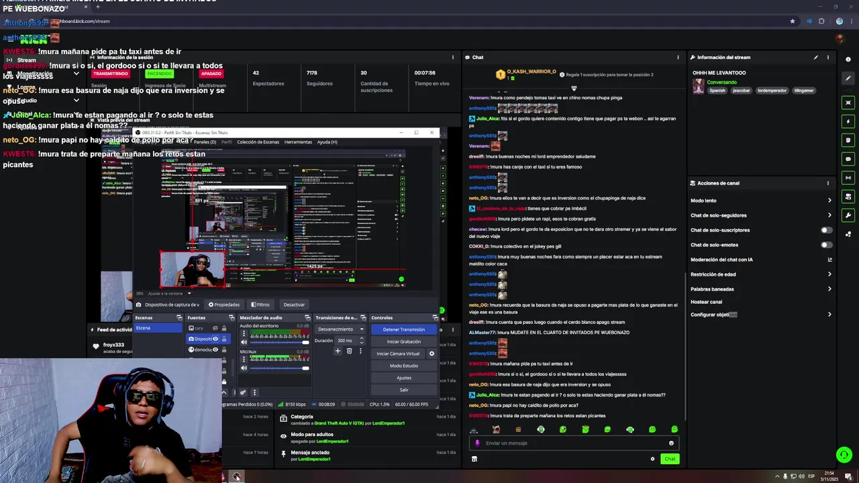
Task: Toggle visibility of cara source
Action: click(215, 328)
